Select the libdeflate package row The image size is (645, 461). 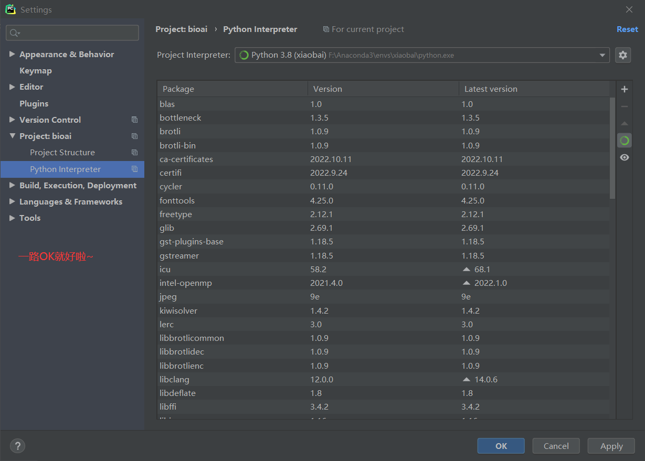pos(384,393)
